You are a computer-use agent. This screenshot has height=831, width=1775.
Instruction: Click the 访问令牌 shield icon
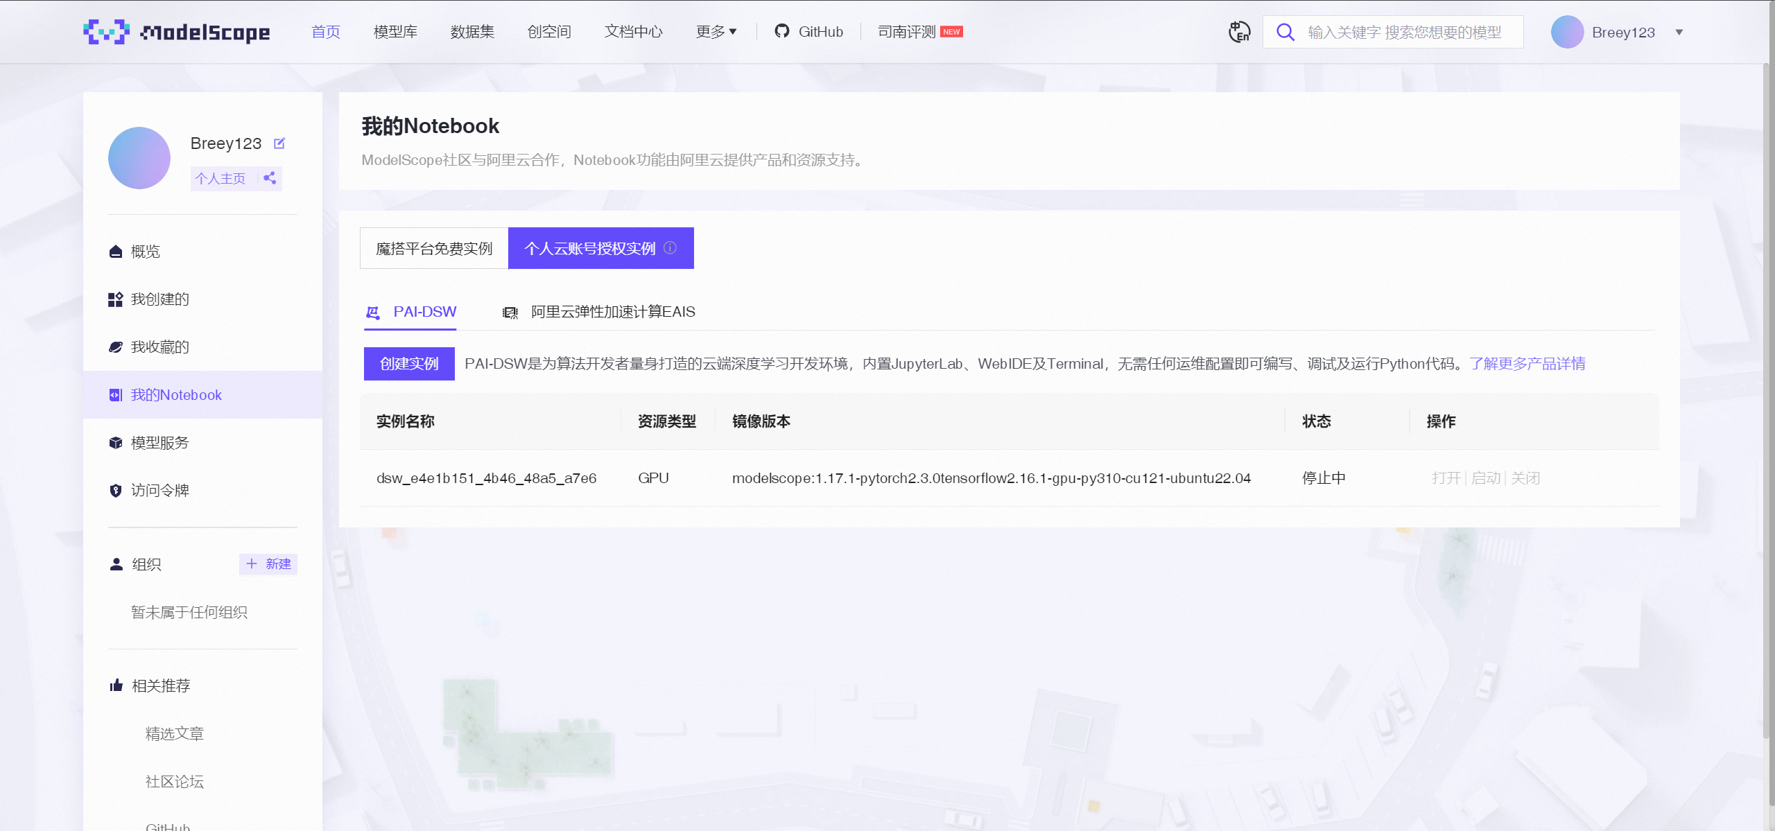coord(116,491)
